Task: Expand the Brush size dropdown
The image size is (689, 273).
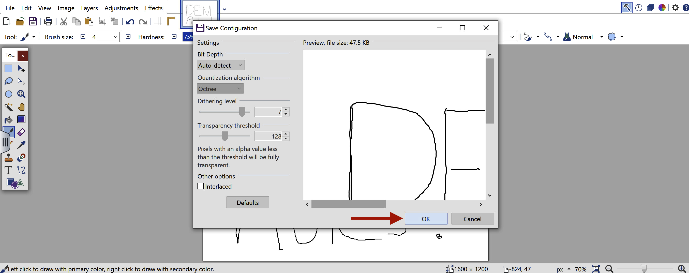Action: 115,37
